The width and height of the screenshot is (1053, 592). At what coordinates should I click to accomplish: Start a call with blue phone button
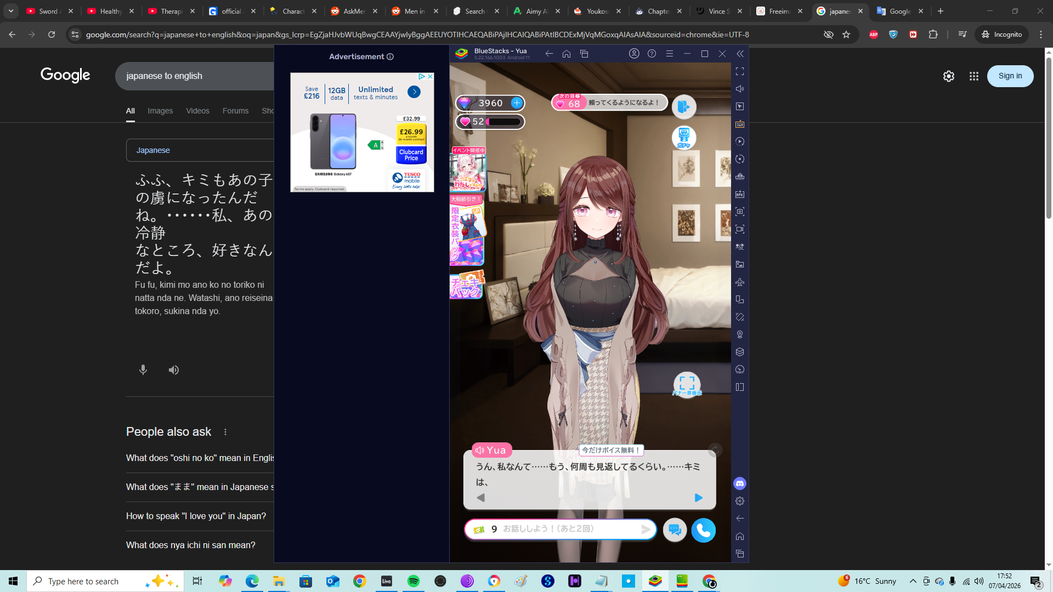click(703, 530)
